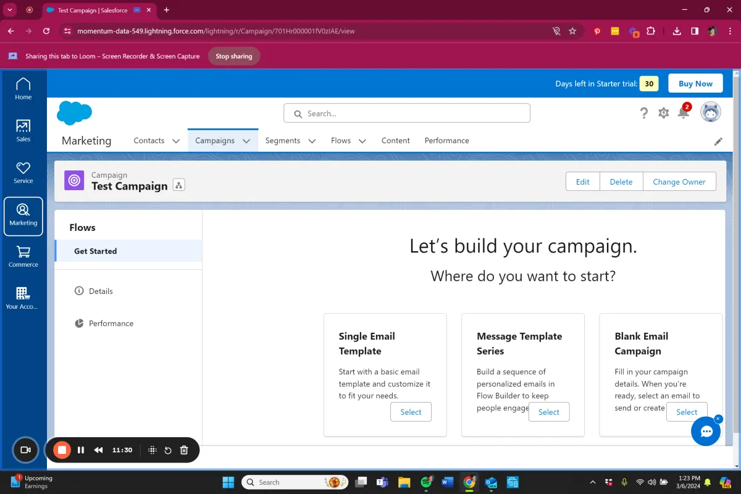The height and width of the screenshot is (494, 741).
Task: Open the Content tab
Action: pos(396,141)
